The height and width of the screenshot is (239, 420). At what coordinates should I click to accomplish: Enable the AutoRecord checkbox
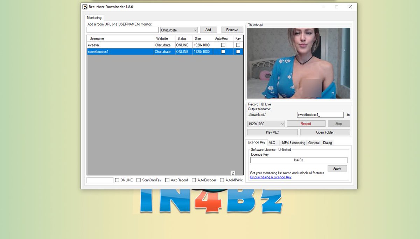point(167,180)
